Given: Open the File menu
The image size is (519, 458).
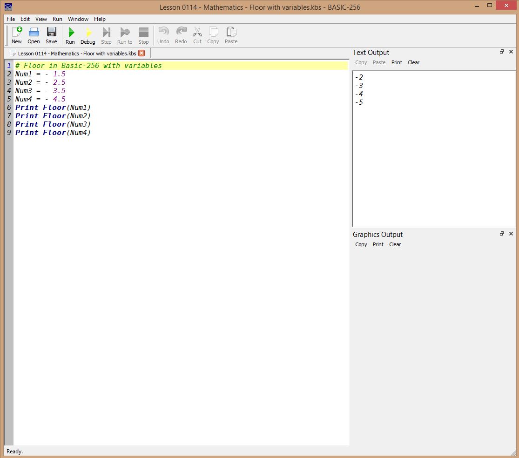Looking at the screenshot, I should pyautogui.click(x=11, y=19).
